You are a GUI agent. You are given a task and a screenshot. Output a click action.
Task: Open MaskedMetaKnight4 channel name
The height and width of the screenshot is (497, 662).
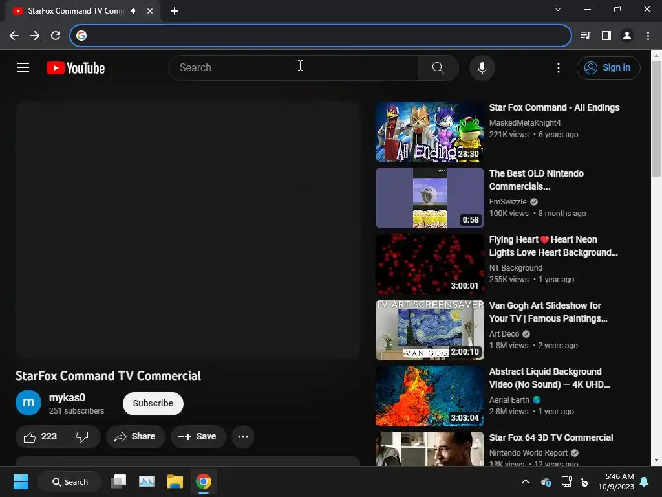[525, 122]
